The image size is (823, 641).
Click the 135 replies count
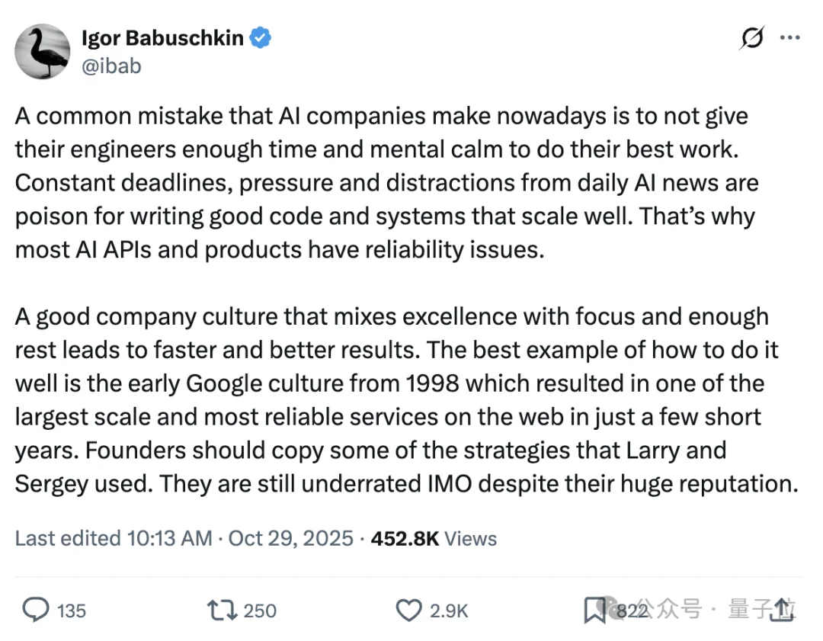pyautogui.click(x=72, y=611)
